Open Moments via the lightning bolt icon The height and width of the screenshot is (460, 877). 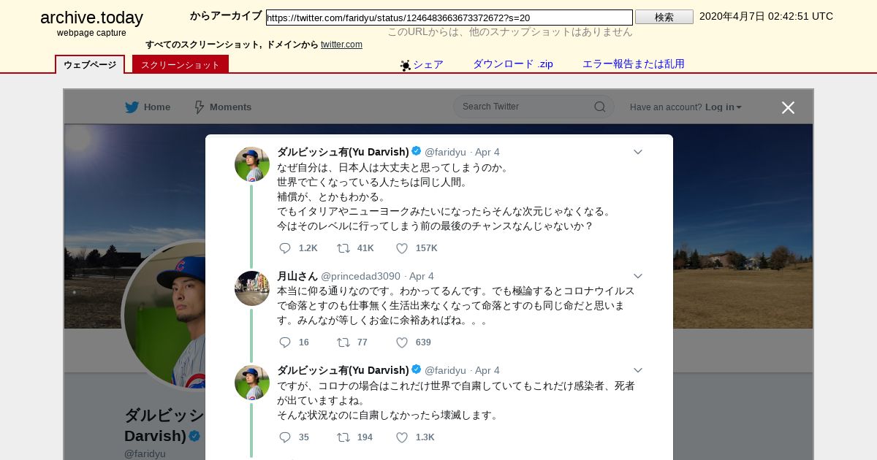(199, 107)
